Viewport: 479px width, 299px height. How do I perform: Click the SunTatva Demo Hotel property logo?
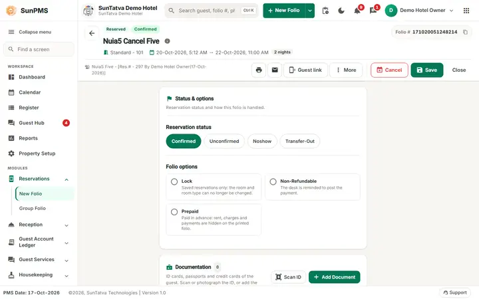coord(88,11)
